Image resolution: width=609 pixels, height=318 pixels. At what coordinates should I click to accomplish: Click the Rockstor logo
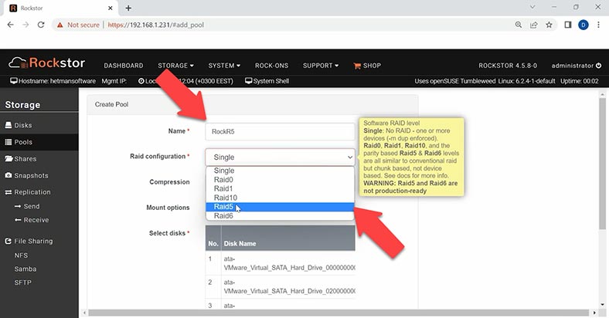[x=46, y=63]
